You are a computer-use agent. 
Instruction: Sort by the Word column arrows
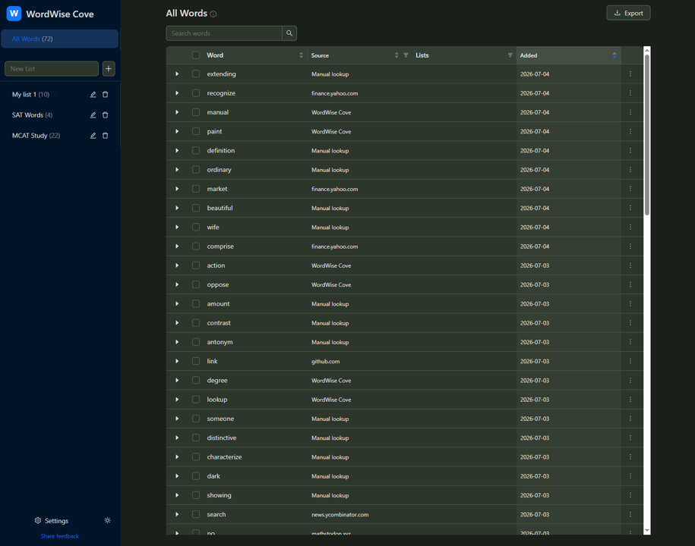[x=301, y=55]
